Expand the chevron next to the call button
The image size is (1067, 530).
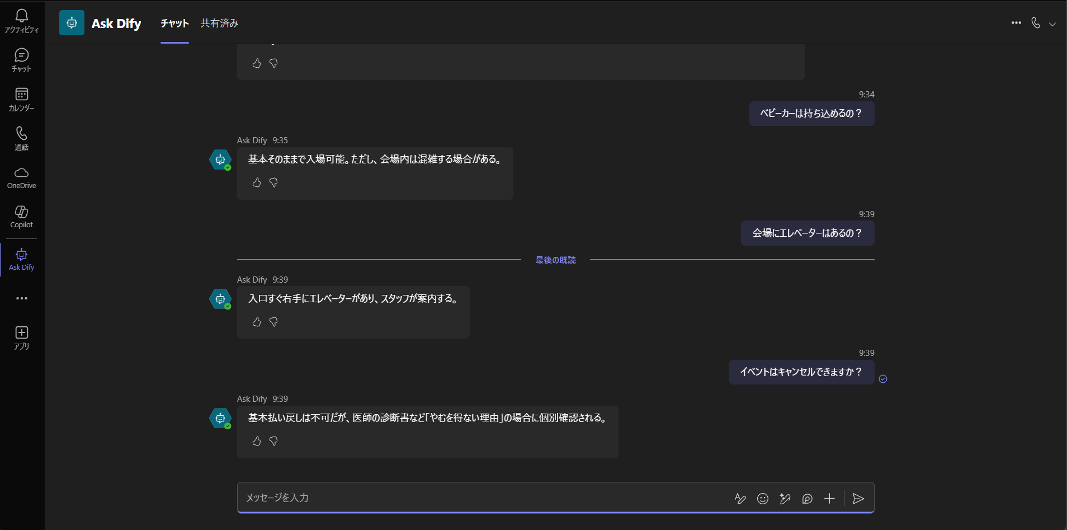point(1054,24)
